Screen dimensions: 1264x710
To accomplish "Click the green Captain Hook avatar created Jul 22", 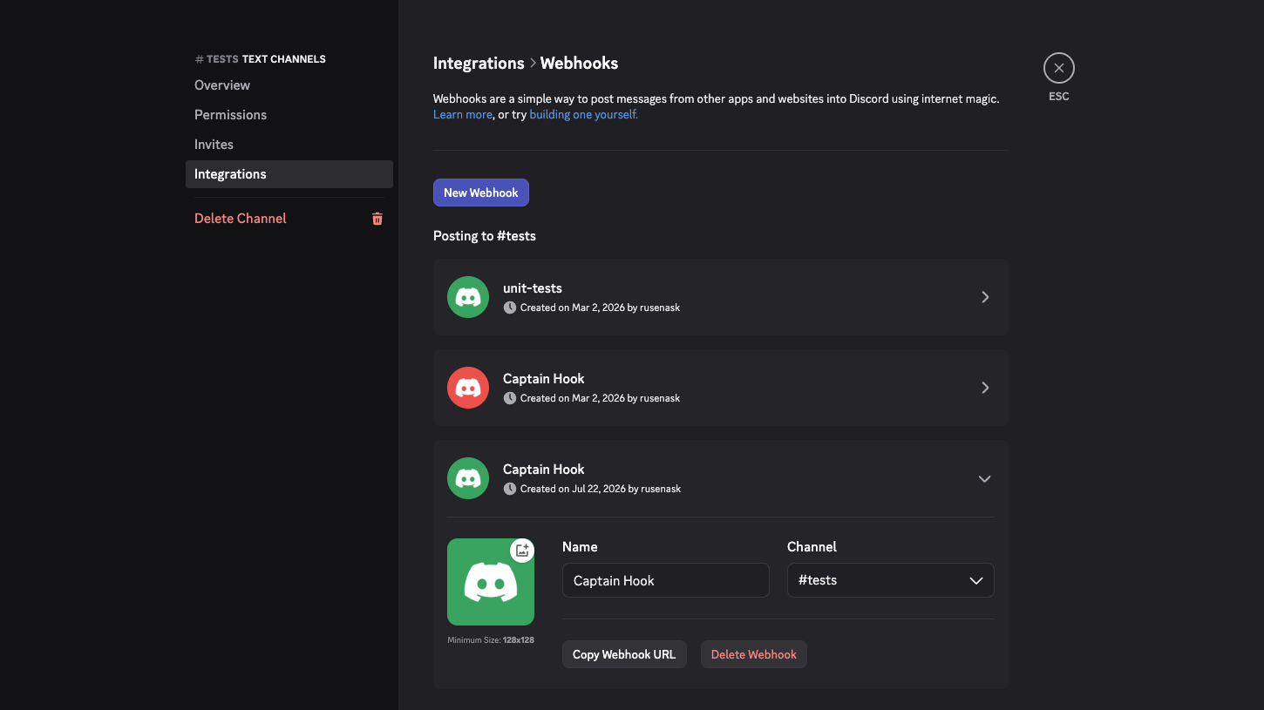I will coord(468,478).
